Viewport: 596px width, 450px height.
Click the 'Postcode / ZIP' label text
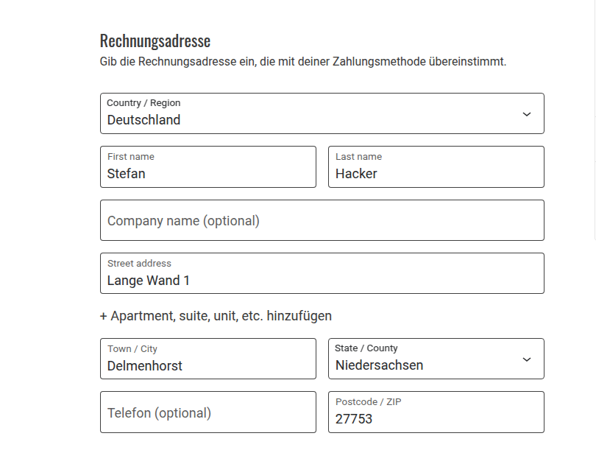369,402
